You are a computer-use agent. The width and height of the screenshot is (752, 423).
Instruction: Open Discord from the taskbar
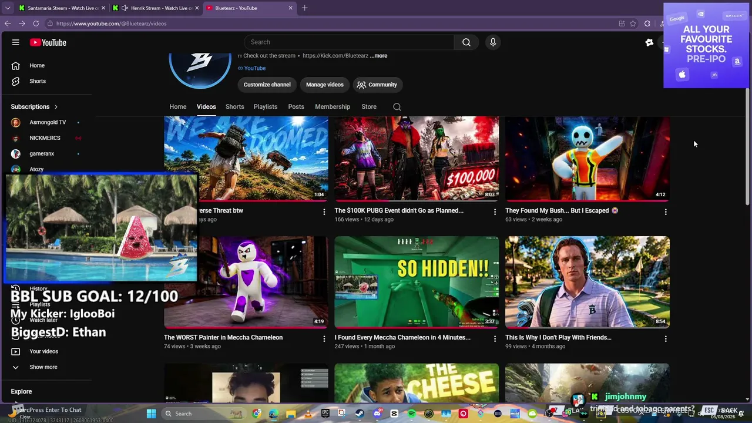377,414
